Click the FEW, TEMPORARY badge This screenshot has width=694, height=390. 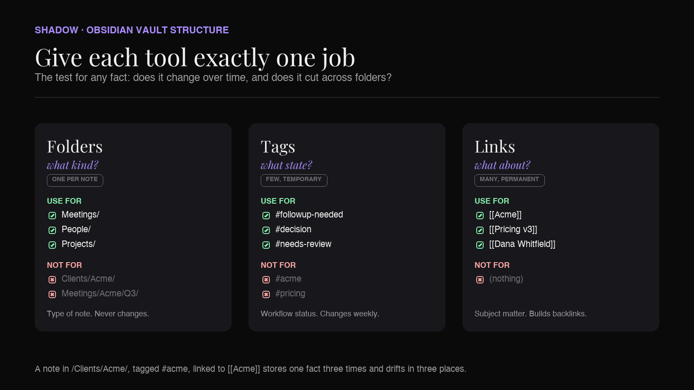[x=294, y=180]
